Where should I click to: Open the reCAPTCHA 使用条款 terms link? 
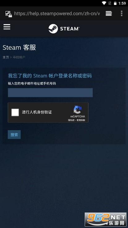[81, 120]
